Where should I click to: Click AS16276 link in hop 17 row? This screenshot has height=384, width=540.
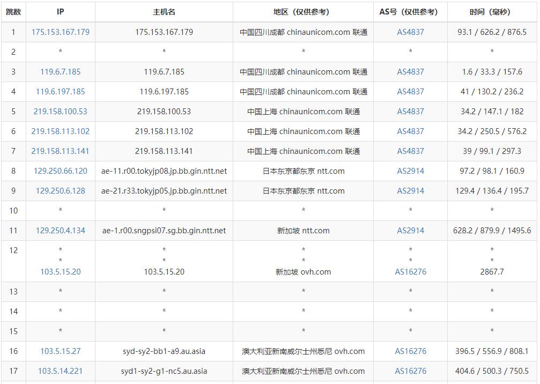[x=411, y=371]
